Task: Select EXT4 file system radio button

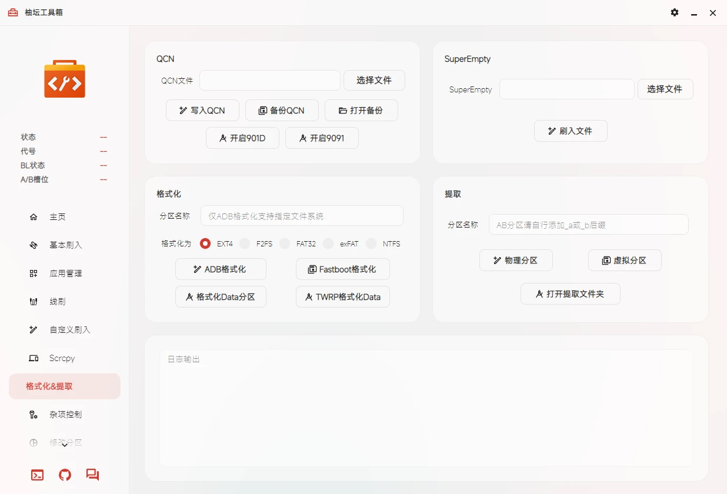Action: tap(205, 243)
